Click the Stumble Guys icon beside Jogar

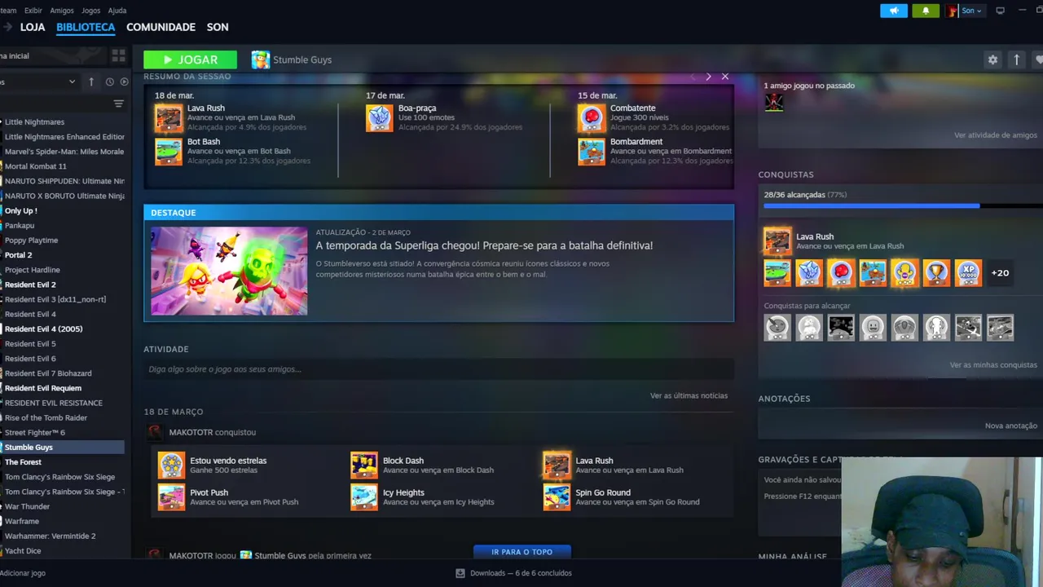pos(261,60)
